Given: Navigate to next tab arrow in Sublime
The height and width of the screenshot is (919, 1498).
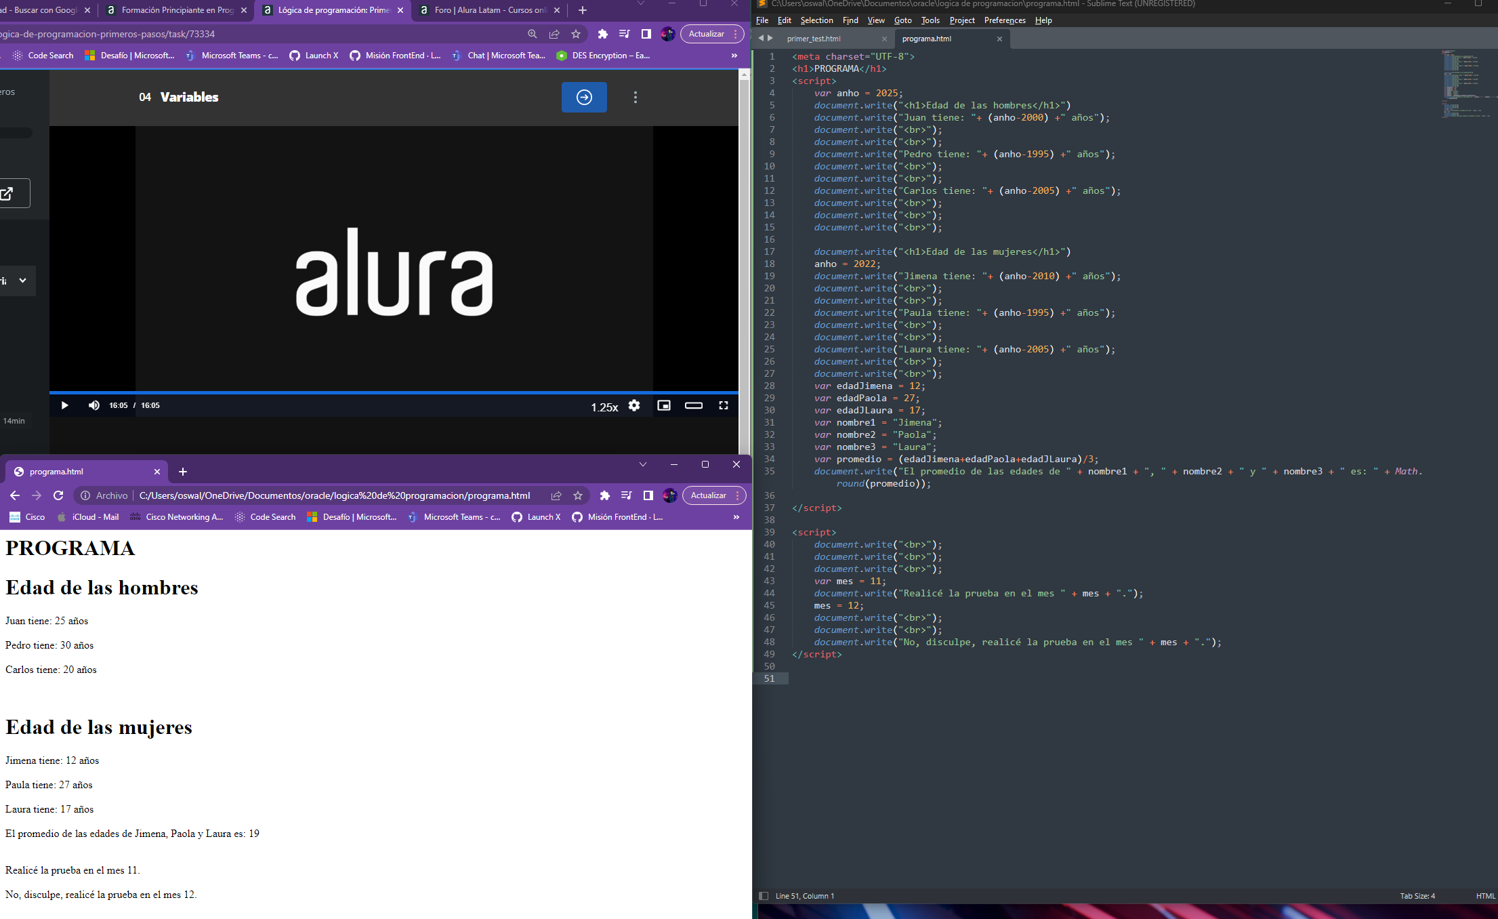Looking at the screenshot, I should click(770, 38).
